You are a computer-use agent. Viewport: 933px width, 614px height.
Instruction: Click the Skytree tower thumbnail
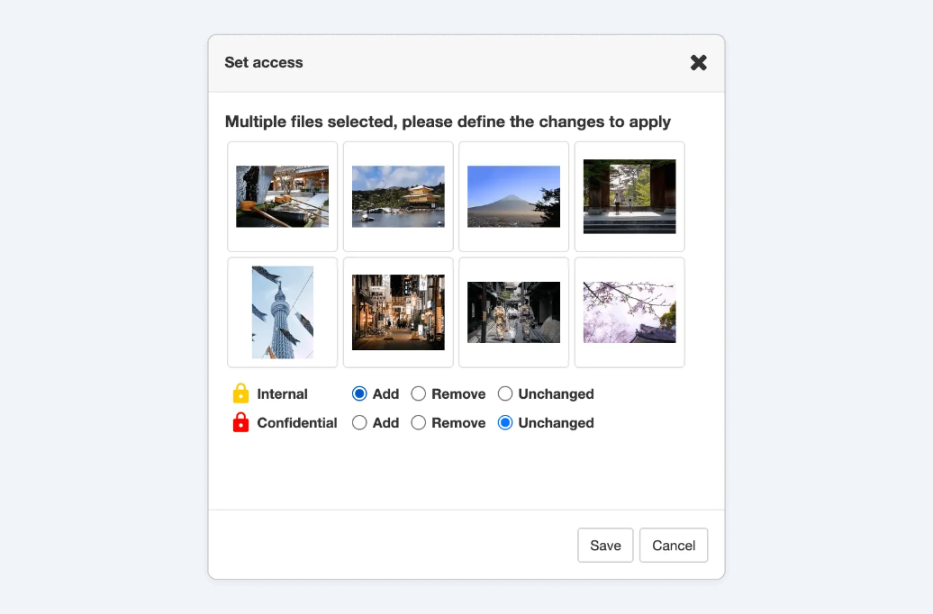[x=282, y=312]
